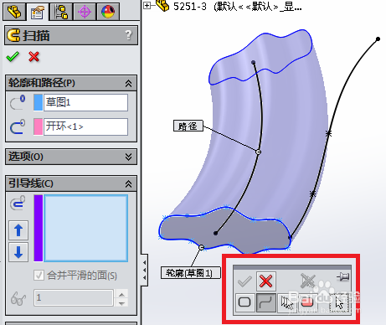The width and height of the screenshot is (386, 325).
Task: Click the 5251-3 part name in the flyout tree
Action: click(190, 6)
